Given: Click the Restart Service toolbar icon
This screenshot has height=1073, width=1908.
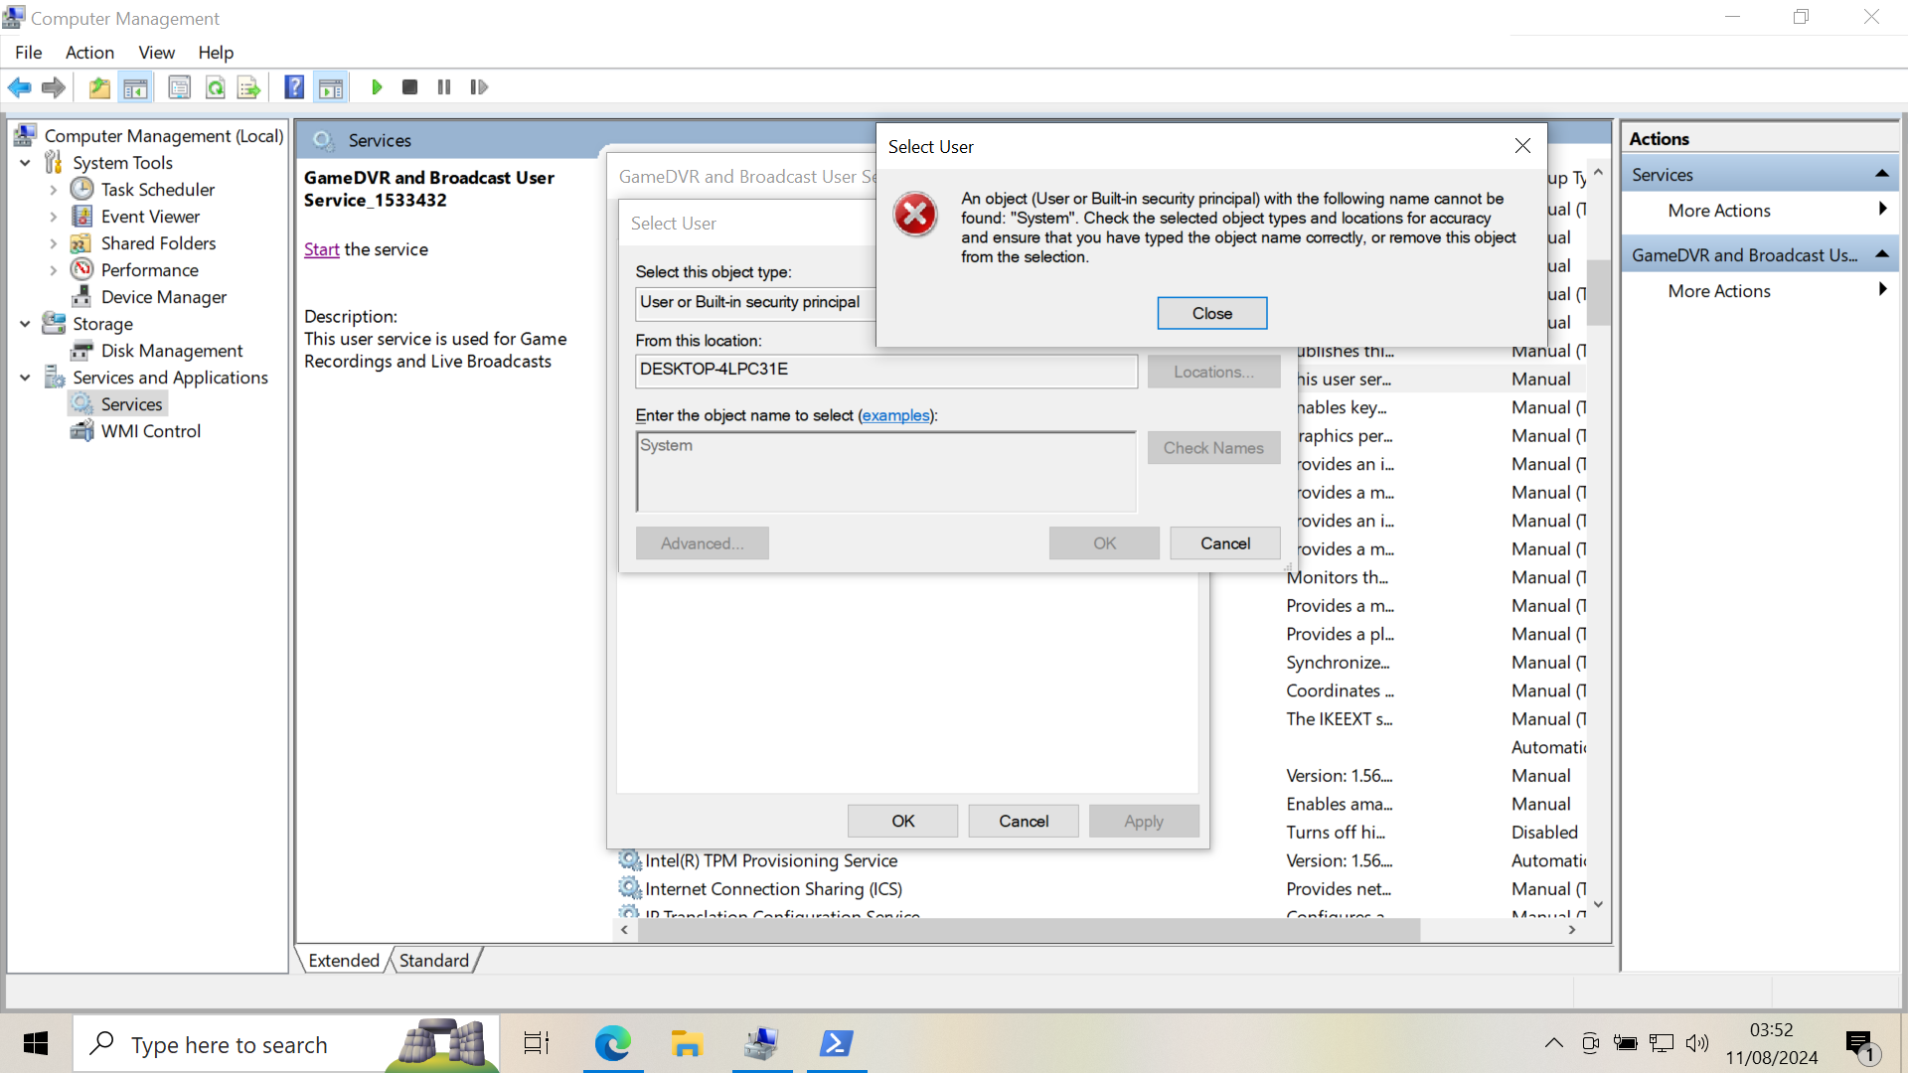Looking at the screenshot, I should (479, 87).
